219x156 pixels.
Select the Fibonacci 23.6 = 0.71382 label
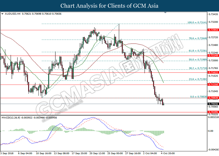[198, 79]
